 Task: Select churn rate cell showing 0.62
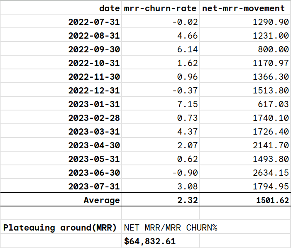tap(161, 159)
